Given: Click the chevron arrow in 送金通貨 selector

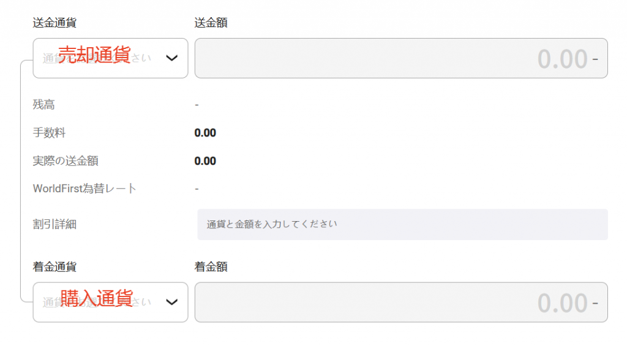Looking at the screenshot, I should (172, 58).
